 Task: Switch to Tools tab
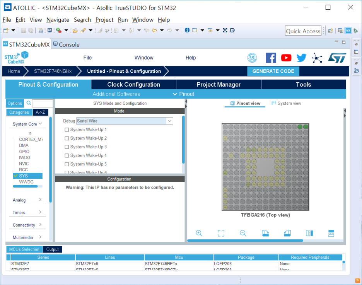[304, 84]
